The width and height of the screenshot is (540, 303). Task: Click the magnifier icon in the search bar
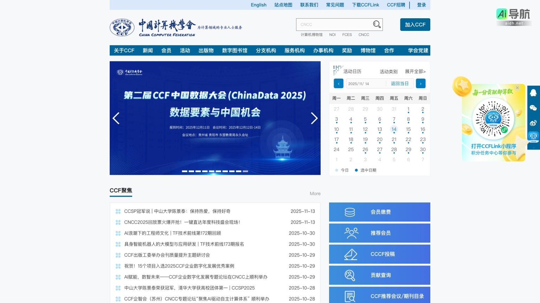[x=377, y=24]
